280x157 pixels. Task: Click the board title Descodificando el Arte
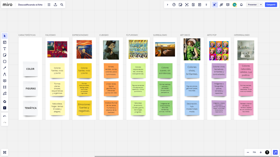[30, 5]
